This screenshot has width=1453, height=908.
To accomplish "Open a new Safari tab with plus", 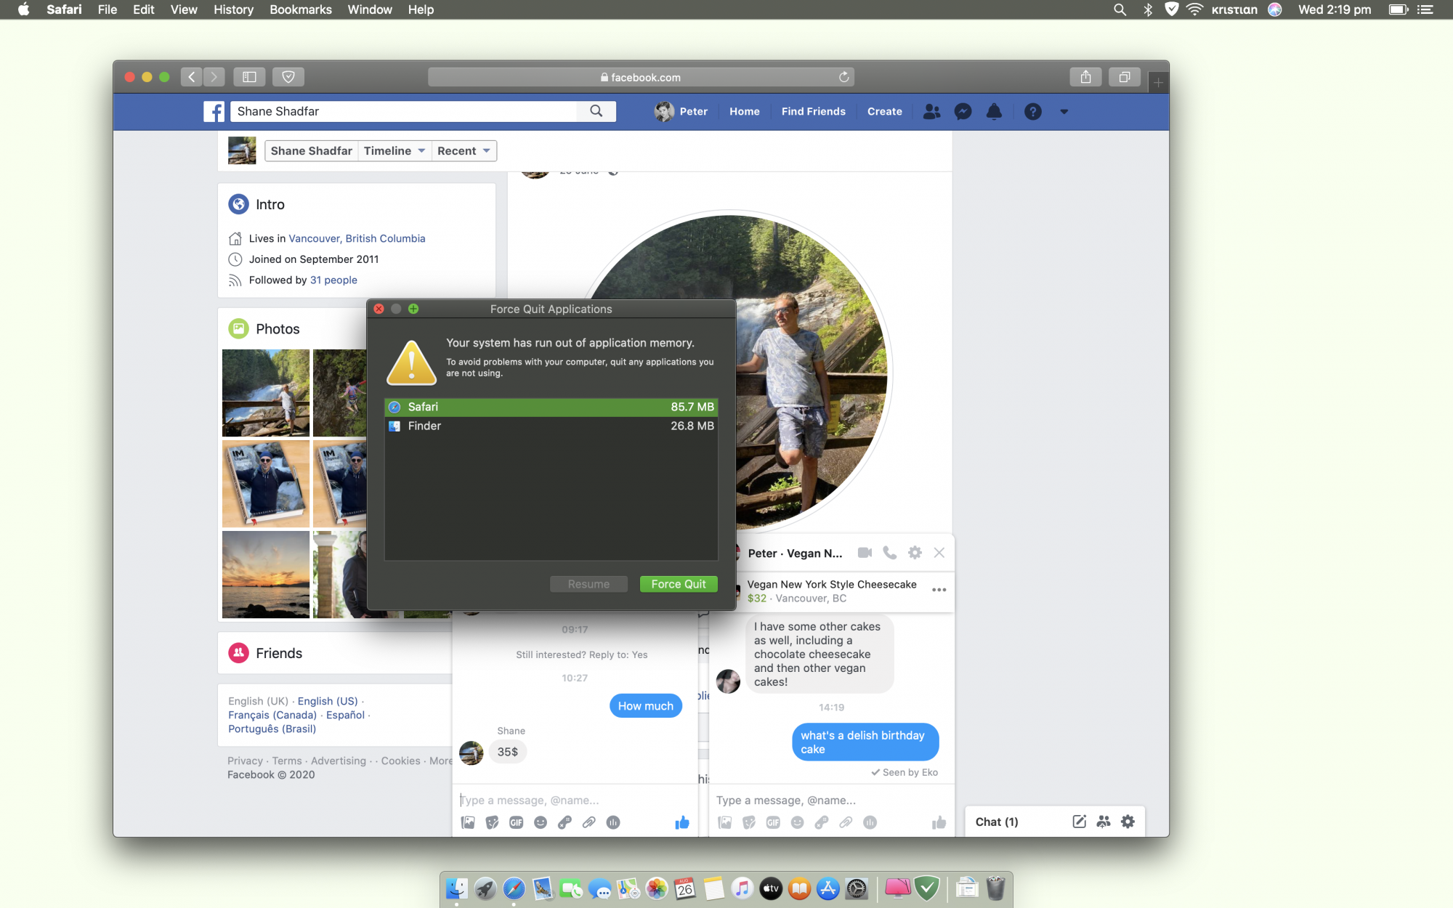I will [1158, 83].
